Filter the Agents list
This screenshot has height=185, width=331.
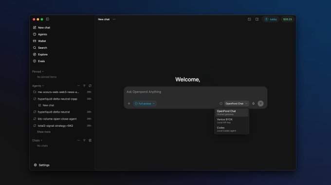tap(84, 86)
